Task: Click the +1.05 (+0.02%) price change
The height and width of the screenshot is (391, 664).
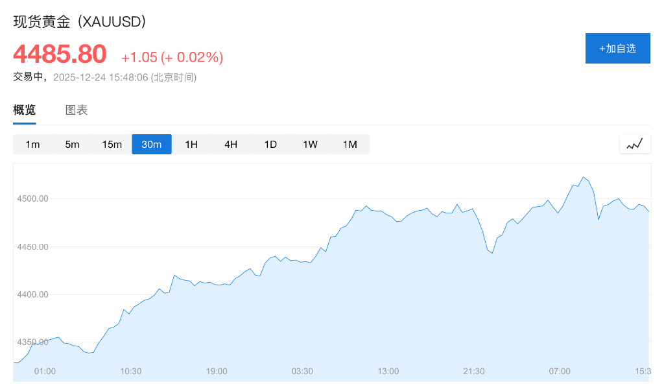Action: 172,57
